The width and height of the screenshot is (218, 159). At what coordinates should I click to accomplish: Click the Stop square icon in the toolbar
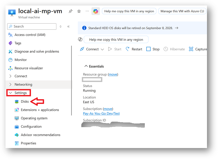148,49
